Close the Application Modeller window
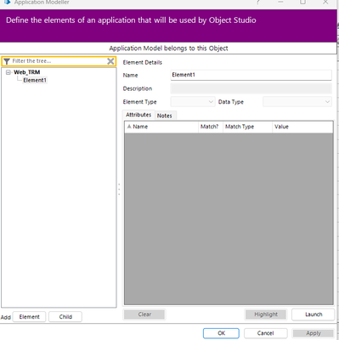Viewport: 339px width, 340px height. pyautogui.click(x=325, y=2)
